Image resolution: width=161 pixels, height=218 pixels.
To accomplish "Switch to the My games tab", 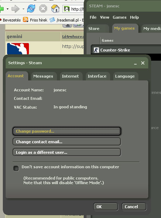I will point(125,28).
